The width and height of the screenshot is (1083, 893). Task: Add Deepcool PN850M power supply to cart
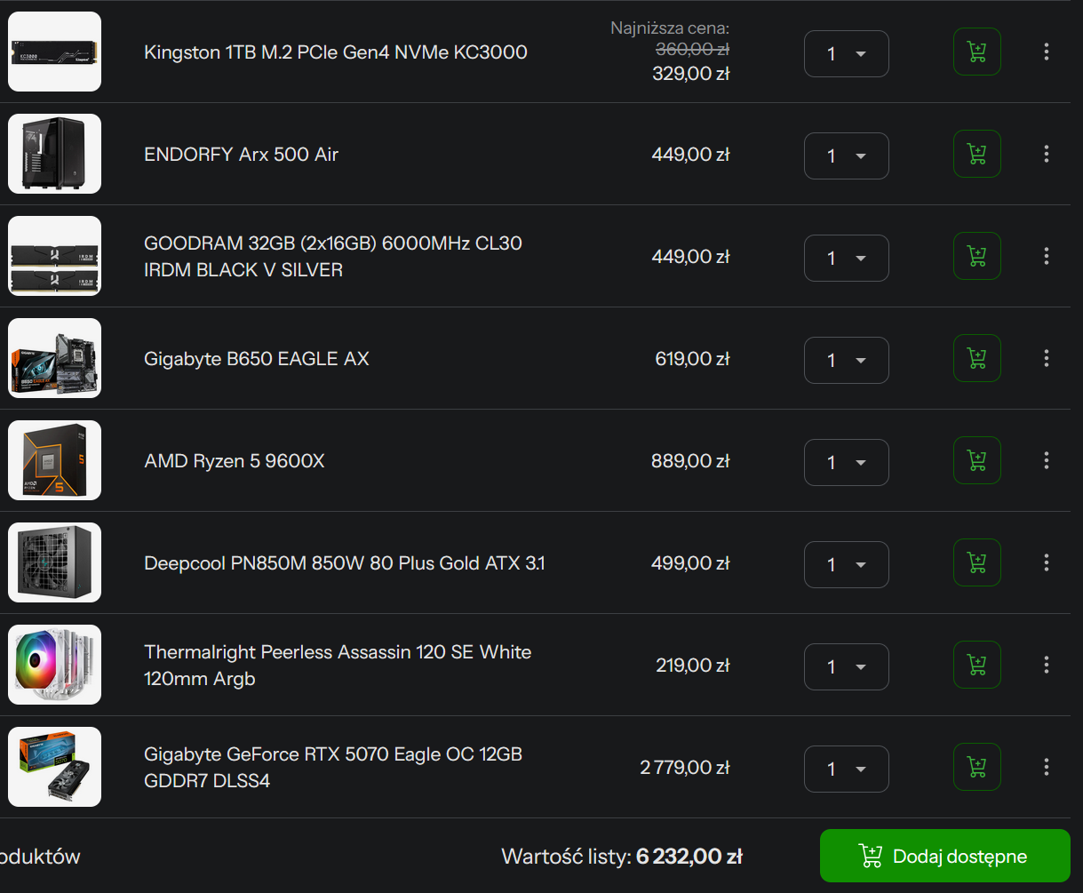(x=976, y=562)
